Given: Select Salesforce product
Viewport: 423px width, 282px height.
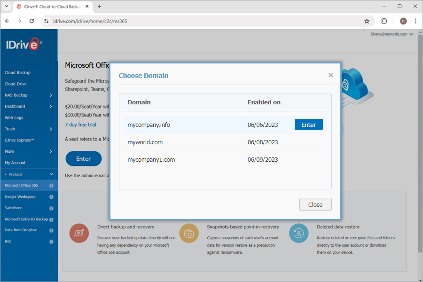Looking at the screenshot, I should coord(13,208).
